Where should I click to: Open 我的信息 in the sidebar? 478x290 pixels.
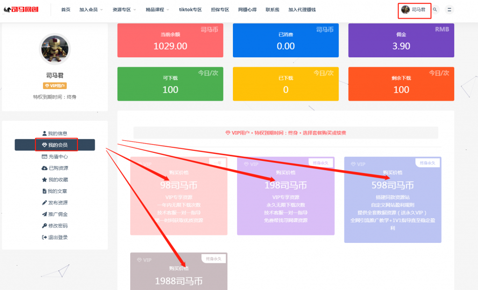[x=55, y=134]
